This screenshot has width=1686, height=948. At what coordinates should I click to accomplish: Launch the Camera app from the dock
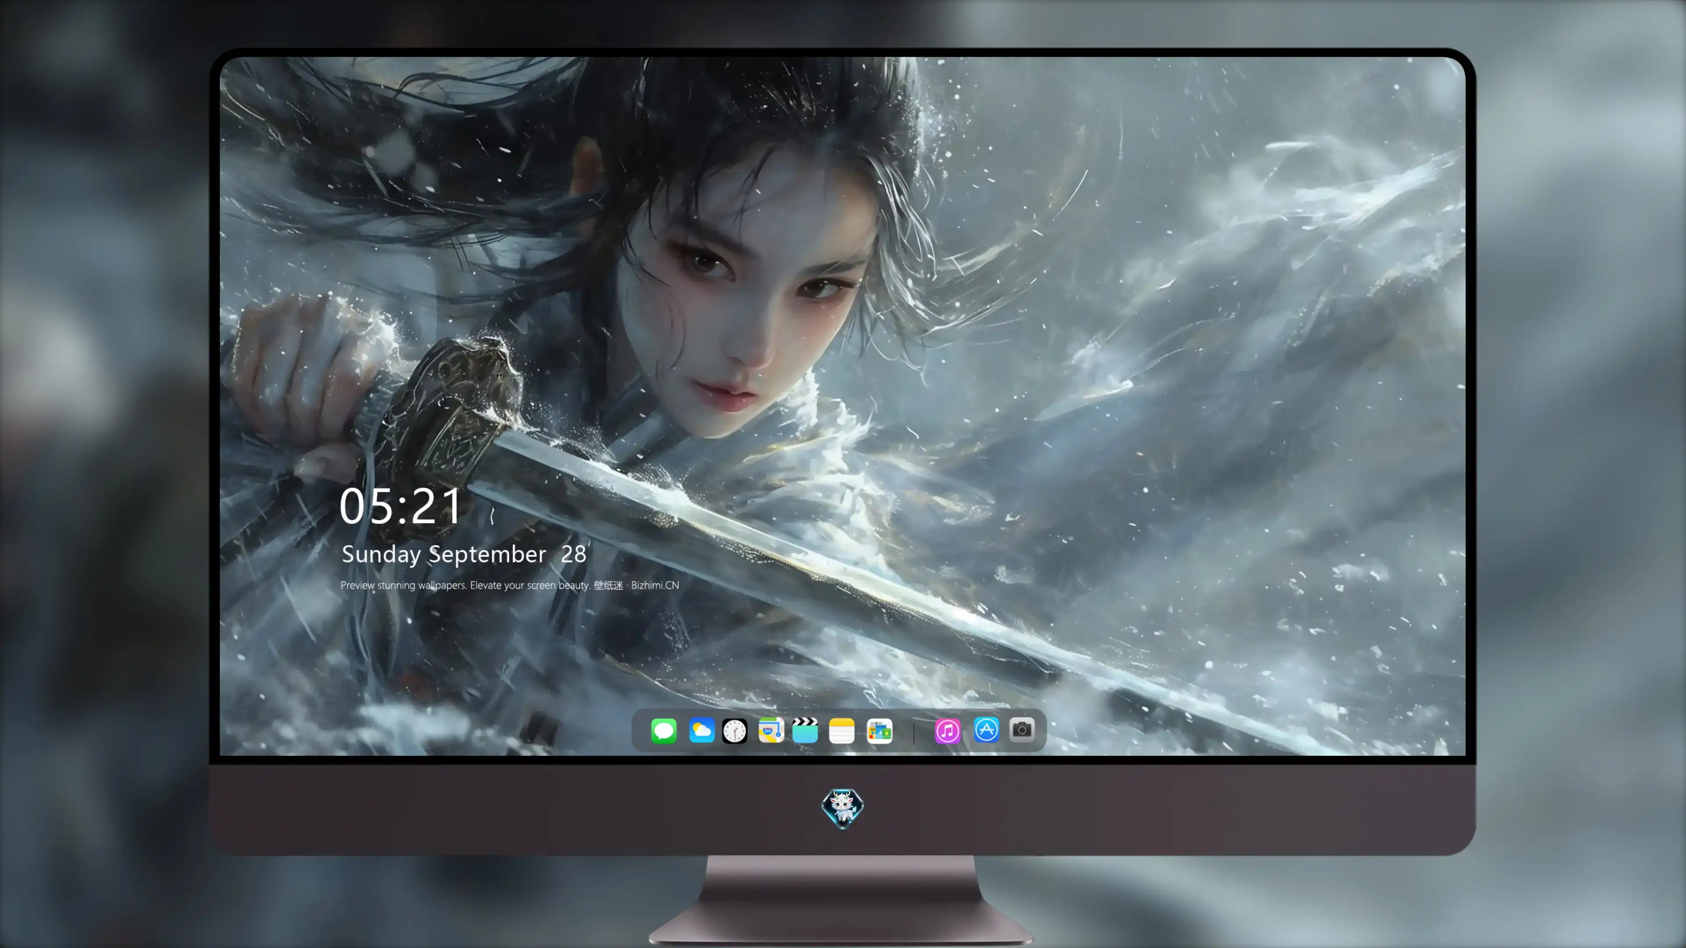[1022, 730]
